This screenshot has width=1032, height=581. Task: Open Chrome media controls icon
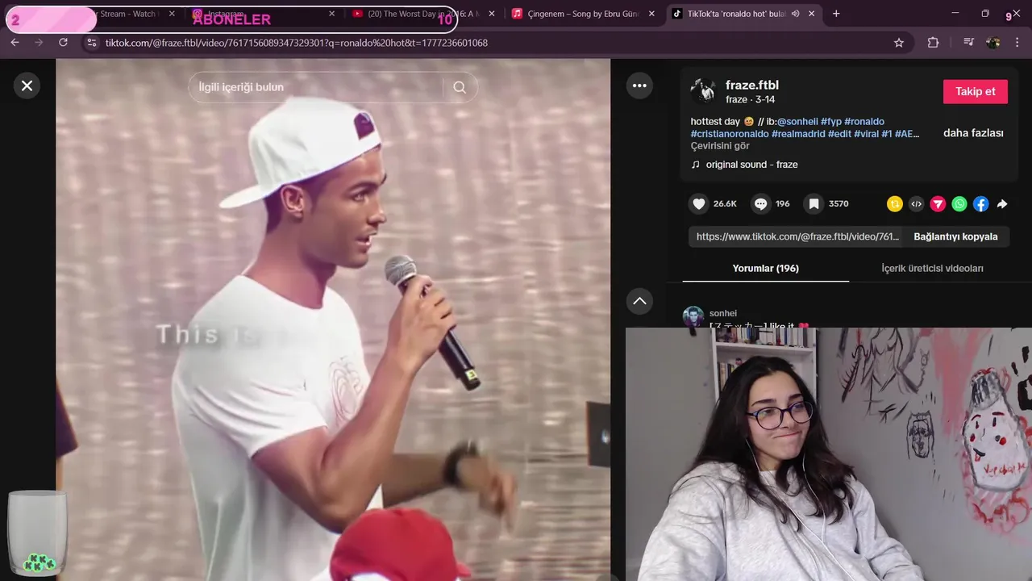[x=968, y=43]
